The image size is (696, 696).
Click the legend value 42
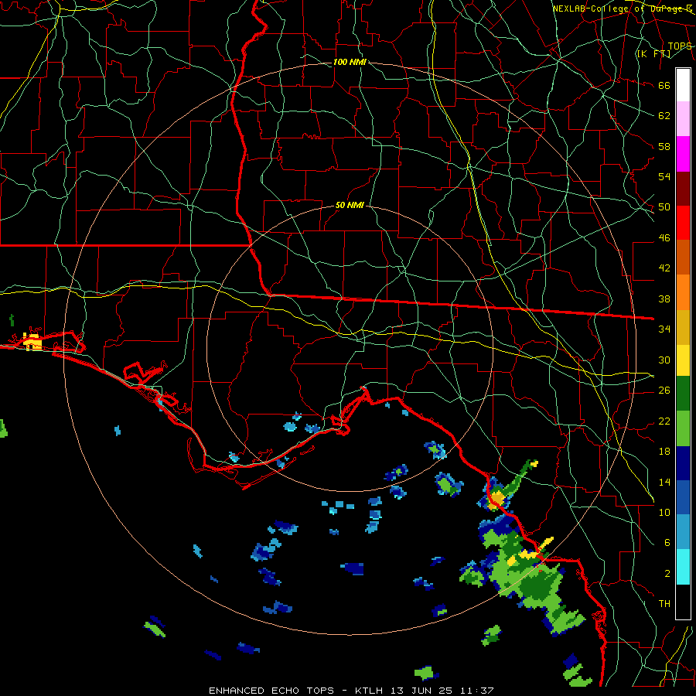coord(664,268)
